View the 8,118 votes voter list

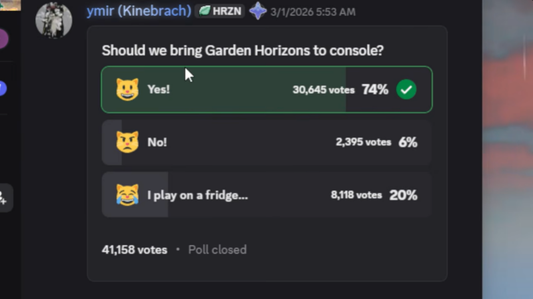356,195
